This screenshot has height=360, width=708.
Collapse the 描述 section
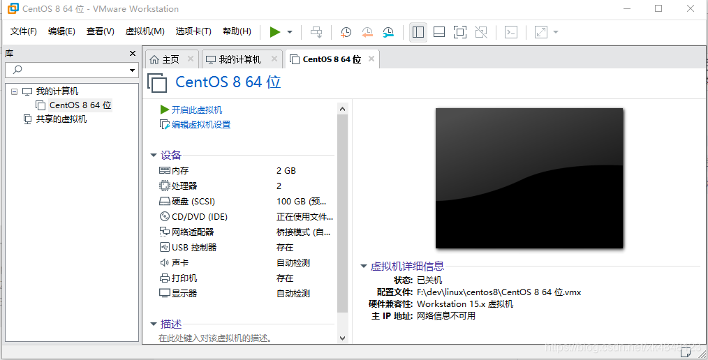(154, 324)
